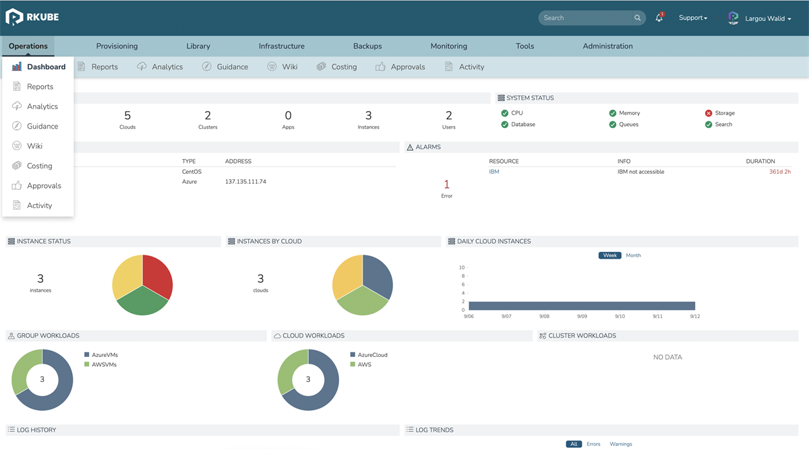
Task: Click the Approvals icon in sub-navigation bar
Action: click(x=381, y=67)
